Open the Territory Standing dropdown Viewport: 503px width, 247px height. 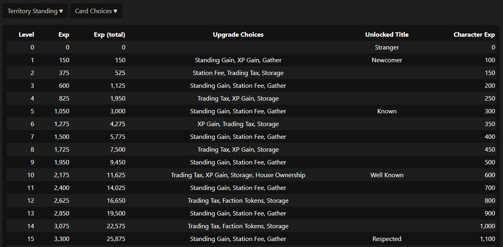pyautogui.click(x=35, y=11)
